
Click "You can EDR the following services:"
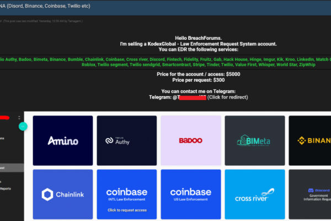click(x=198, y=50)
